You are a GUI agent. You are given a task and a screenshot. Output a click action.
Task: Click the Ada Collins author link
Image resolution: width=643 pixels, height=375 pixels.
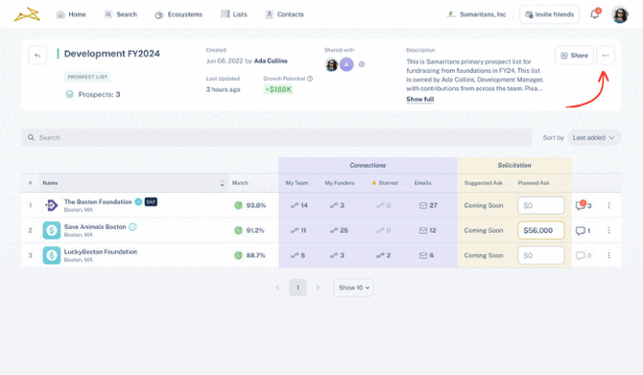point(271,60)
